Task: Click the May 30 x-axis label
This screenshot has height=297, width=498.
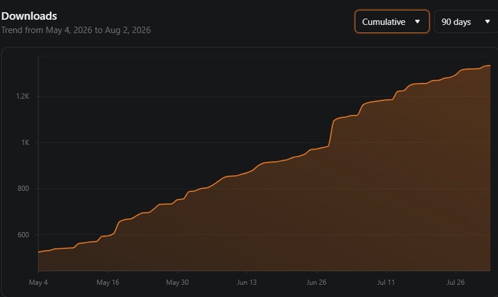Action: (177, 282)
